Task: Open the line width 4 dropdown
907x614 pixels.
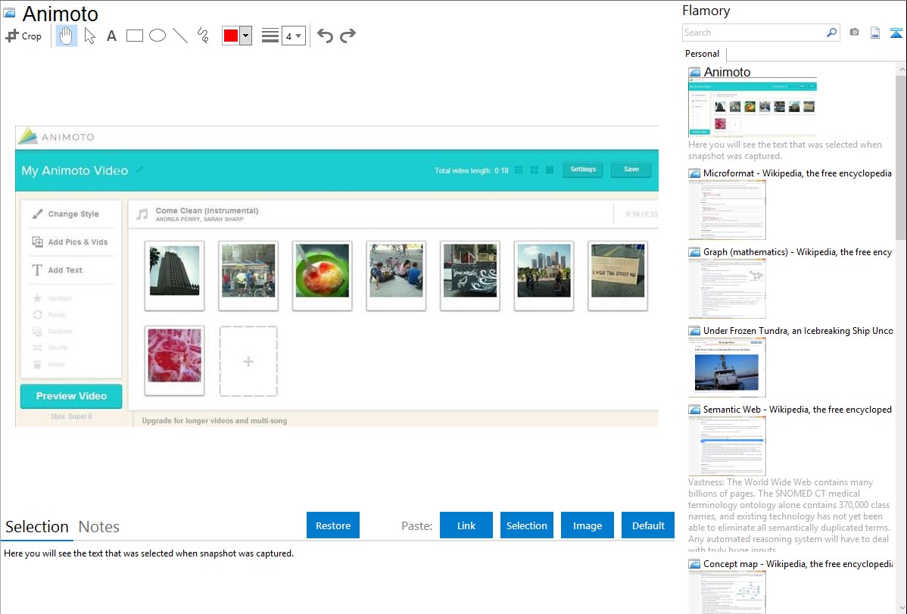Action: [x=293, y=36]
